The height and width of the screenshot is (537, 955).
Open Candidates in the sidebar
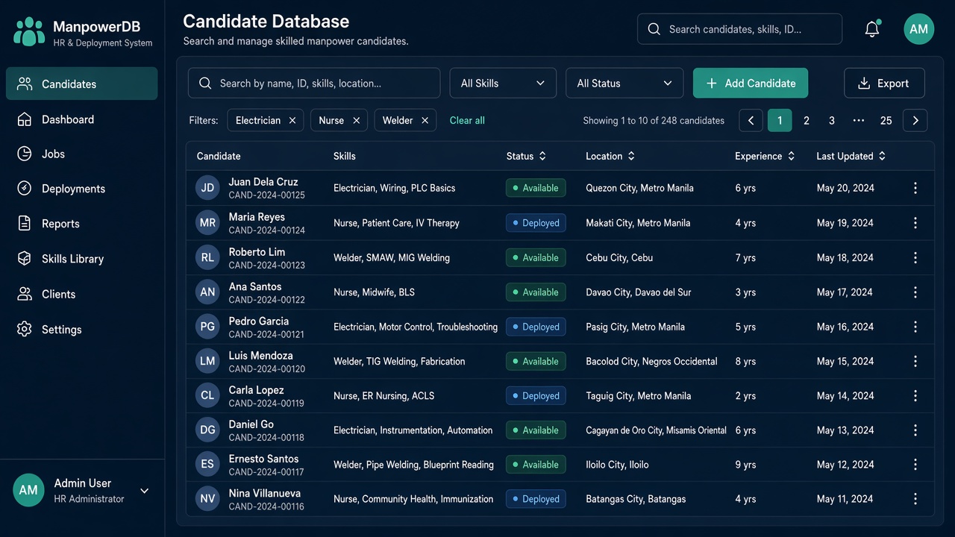click(82, 84)
